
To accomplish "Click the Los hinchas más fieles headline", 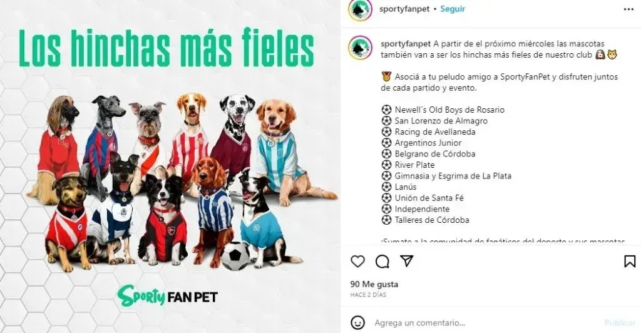I will [x=167, y=48].
